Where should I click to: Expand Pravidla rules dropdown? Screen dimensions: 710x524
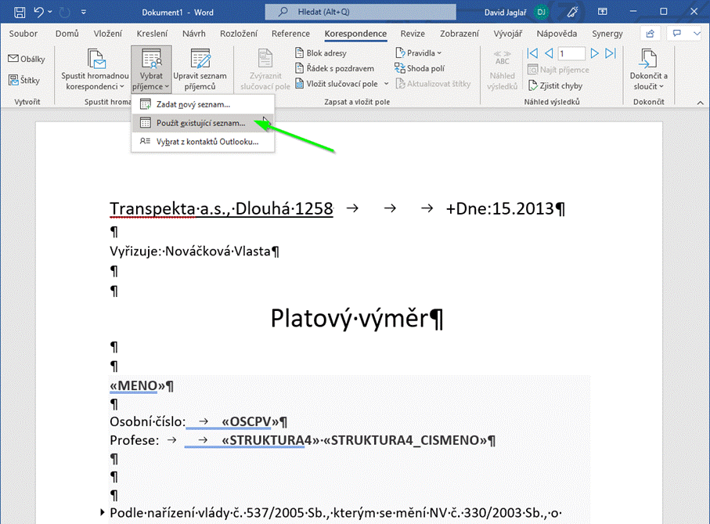423,52
